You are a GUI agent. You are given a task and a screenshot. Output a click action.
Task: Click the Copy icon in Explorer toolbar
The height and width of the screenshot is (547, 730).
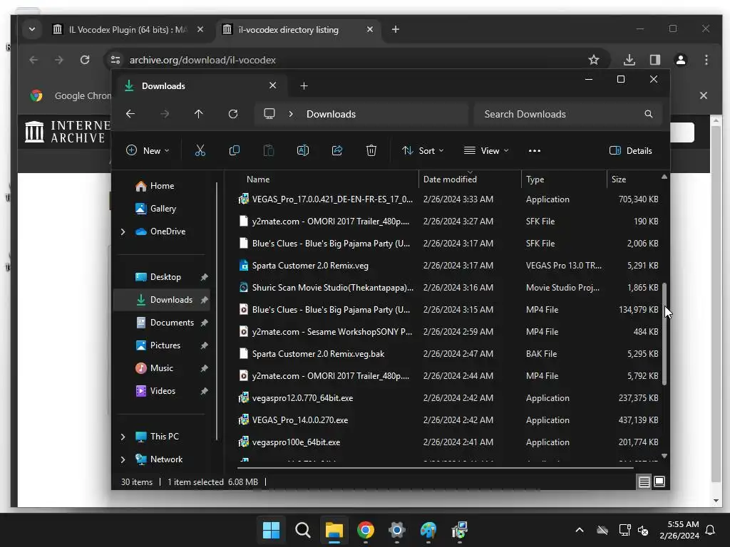point(234,151)
